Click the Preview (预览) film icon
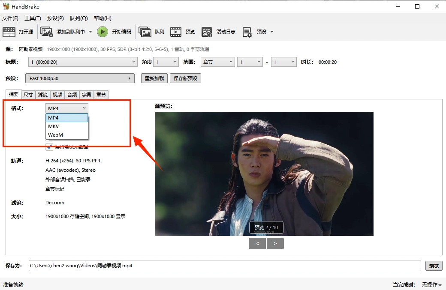The image size is (446, 290). [x=176, y=32]
